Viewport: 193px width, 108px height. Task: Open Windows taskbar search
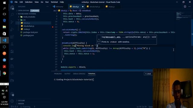tap(4, 8)
